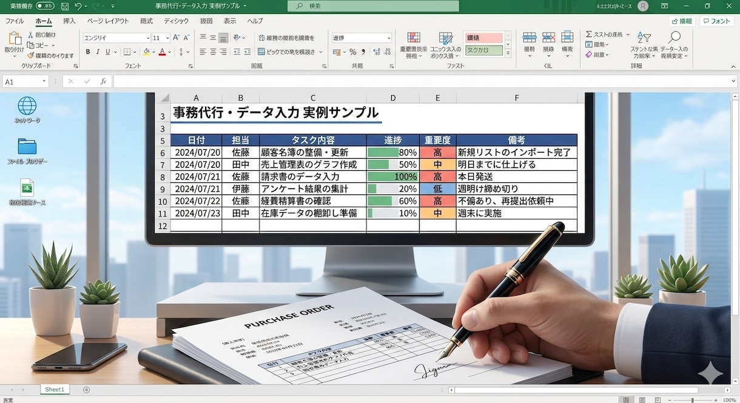Toggle Bold formatting
The height and width of the screenshot is (403, 740).
[x=88, y=52]
